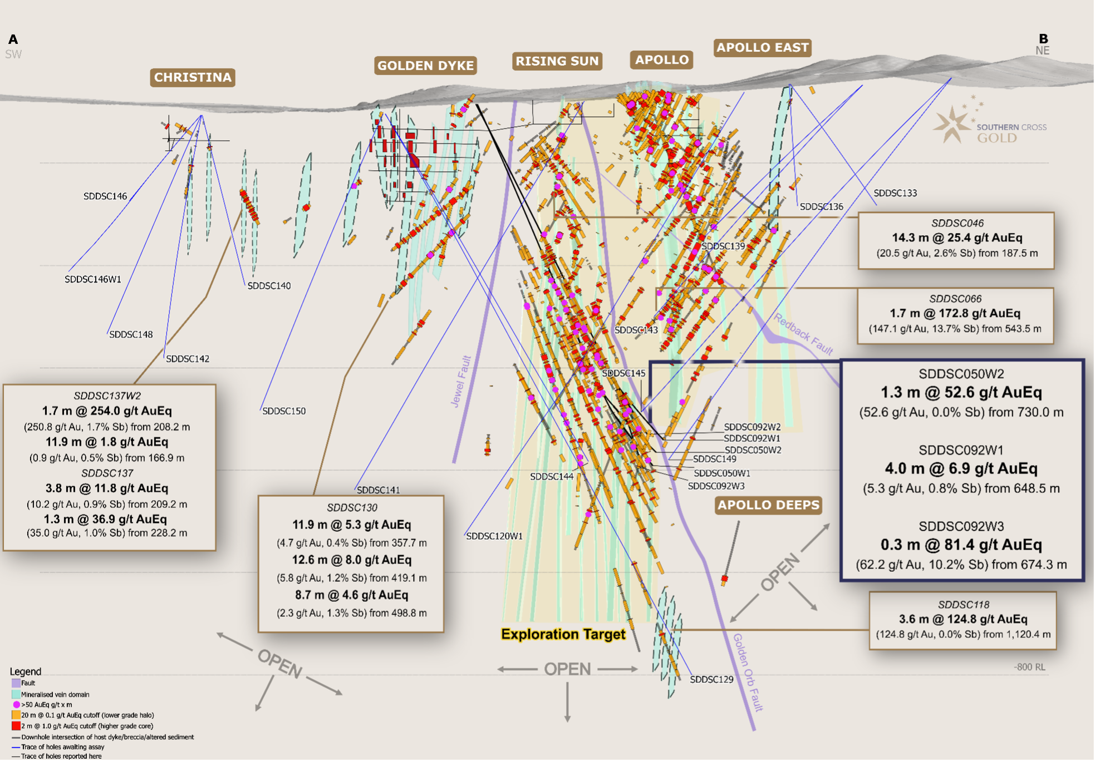Click the SDDSC118 assay result callout box
Screen dimensions: 1095x761
point(963,620)
